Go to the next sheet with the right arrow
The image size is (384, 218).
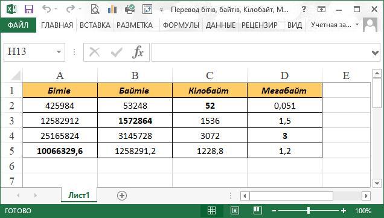tap(36, 196)
